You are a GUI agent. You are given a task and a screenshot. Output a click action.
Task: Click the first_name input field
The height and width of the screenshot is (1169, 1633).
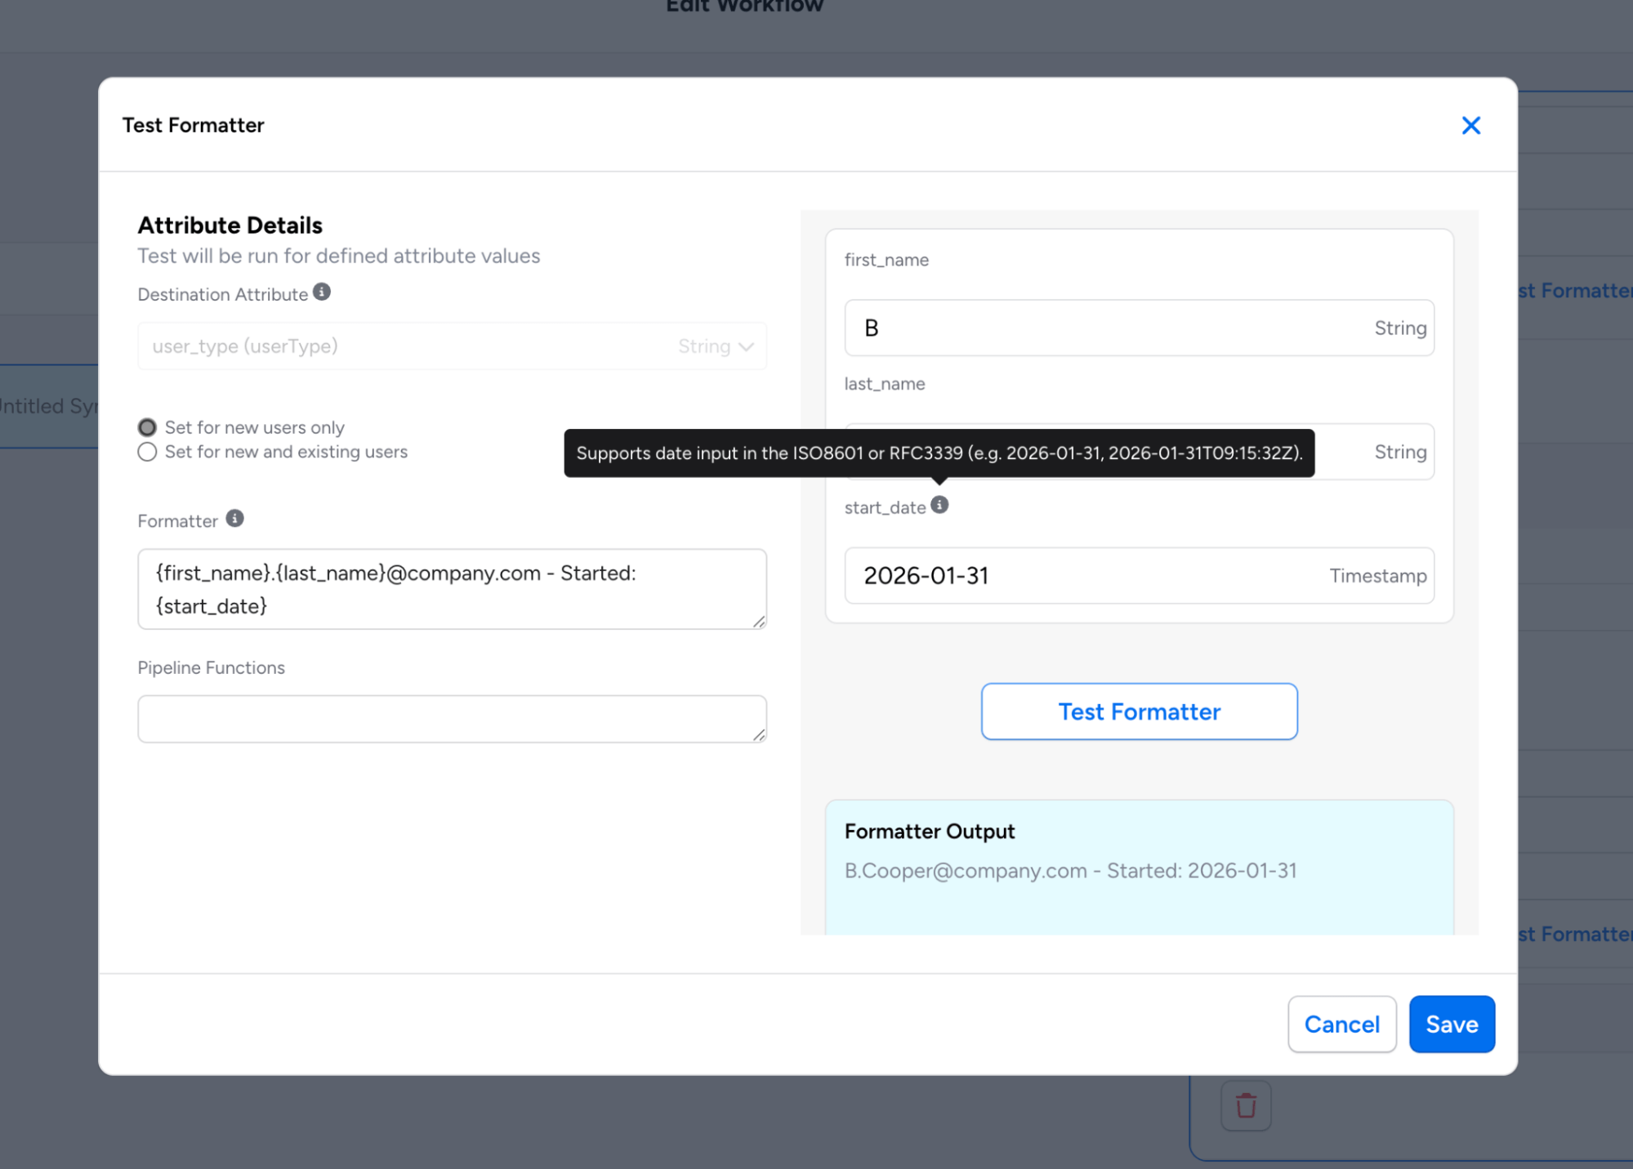1103,328
